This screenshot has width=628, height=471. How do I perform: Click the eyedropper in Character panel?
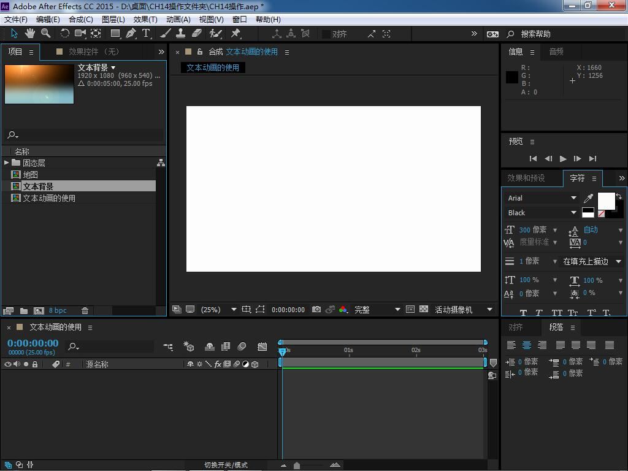click(x=588, y=198)
